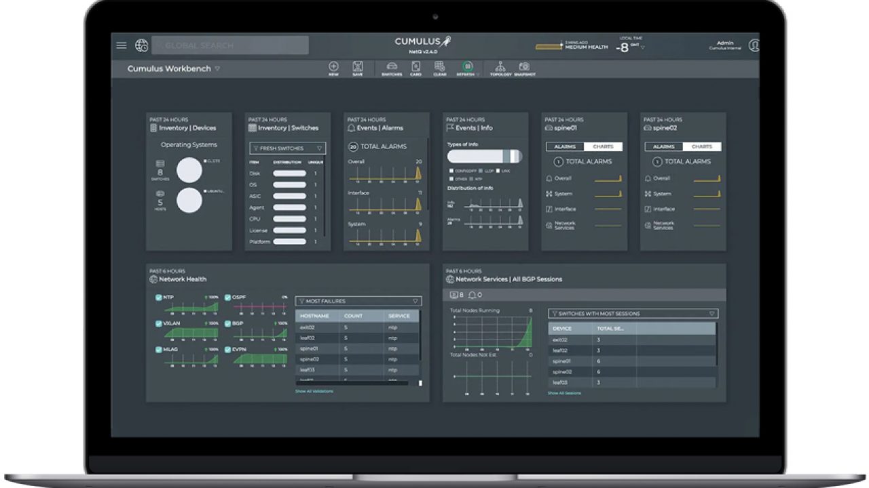Click the System alarm icon in spine01

click(x=549, y=194)
